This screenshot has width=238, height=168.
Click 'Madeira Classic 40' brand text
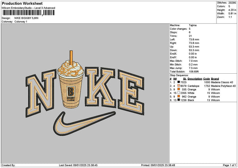222,82
